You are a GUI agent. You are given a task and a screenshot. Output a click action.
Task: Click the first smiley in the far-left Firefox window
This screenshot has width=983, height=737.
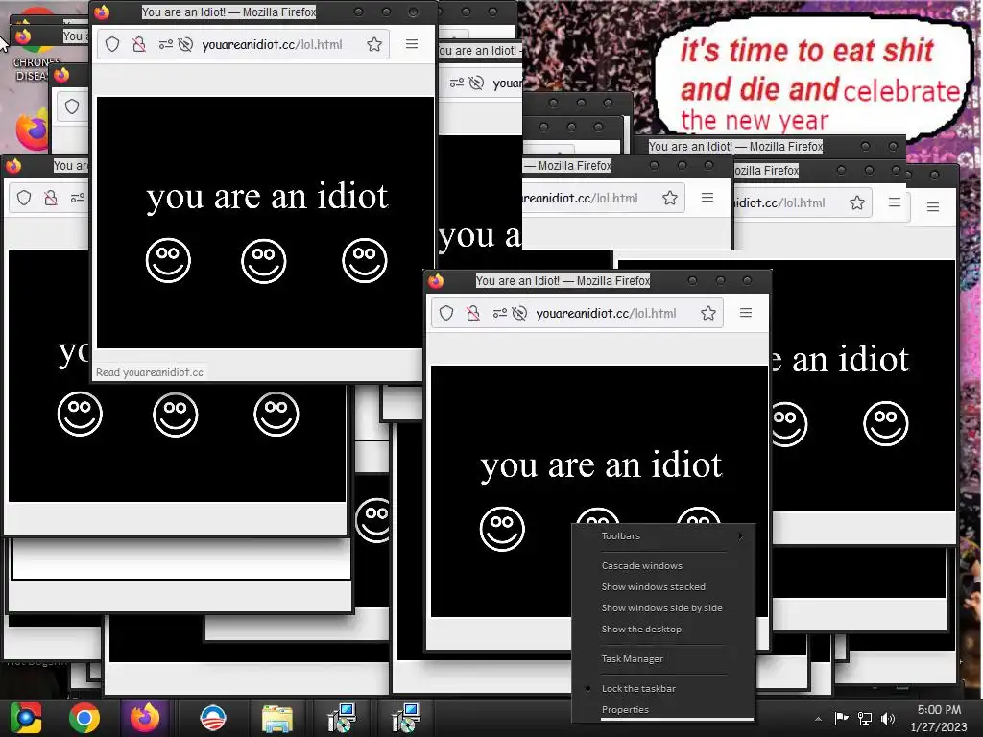(x=80, y=415)
